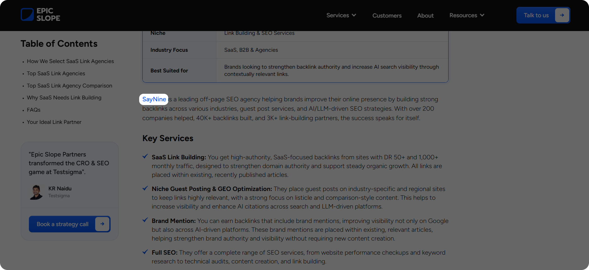Click the Talk to us button
Image resolution: width=589 pixels, height=270 pixels.
[x=543, y=15]
